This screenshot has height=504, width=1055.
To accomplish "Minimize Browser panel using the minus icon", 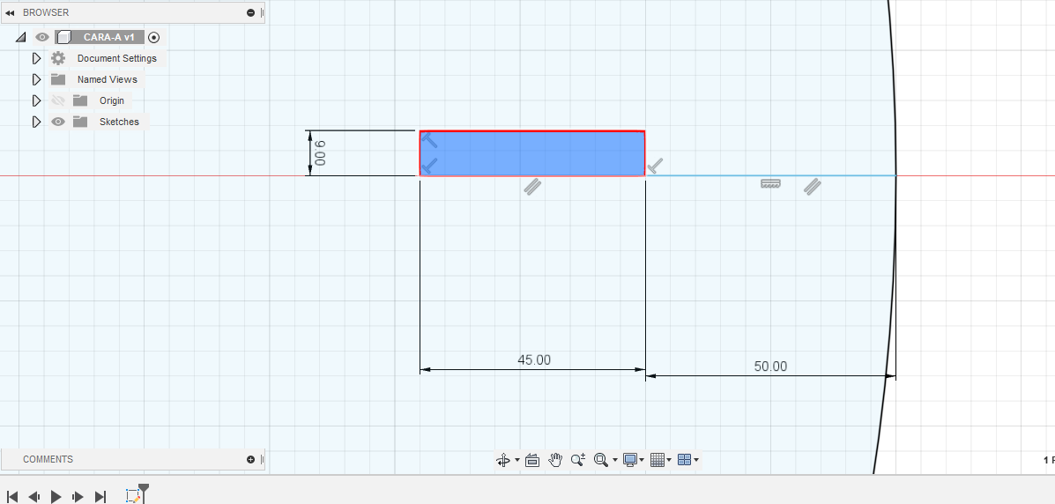I will pos(251,13).
